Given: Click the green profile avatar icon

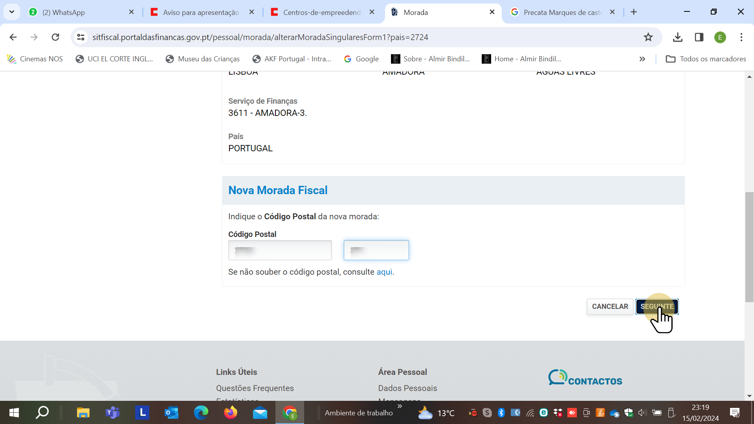Looking at the screenshot, I should click(x=720, y=37).
